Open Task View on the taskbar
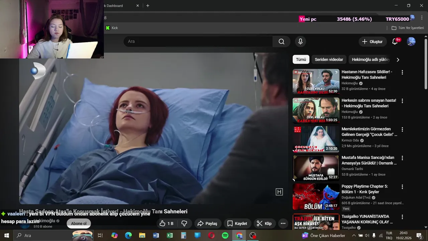 click(100, 235)
